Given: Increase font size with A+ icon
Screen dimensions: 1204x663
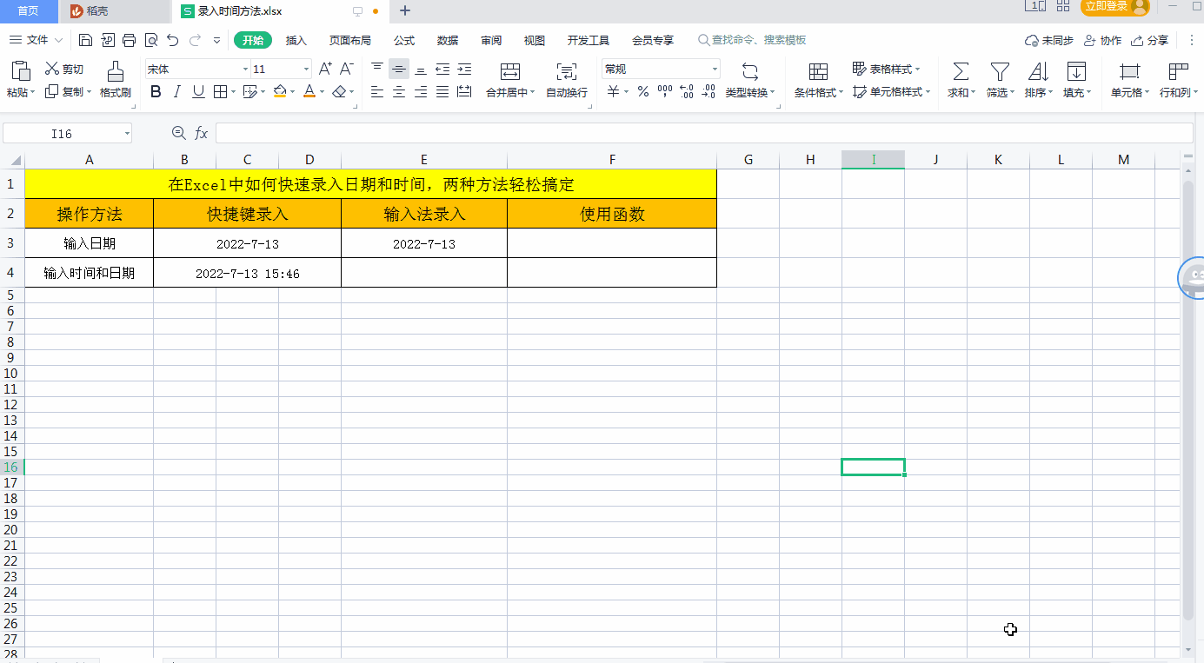Looking at the screenshot, I should point(325,69).
